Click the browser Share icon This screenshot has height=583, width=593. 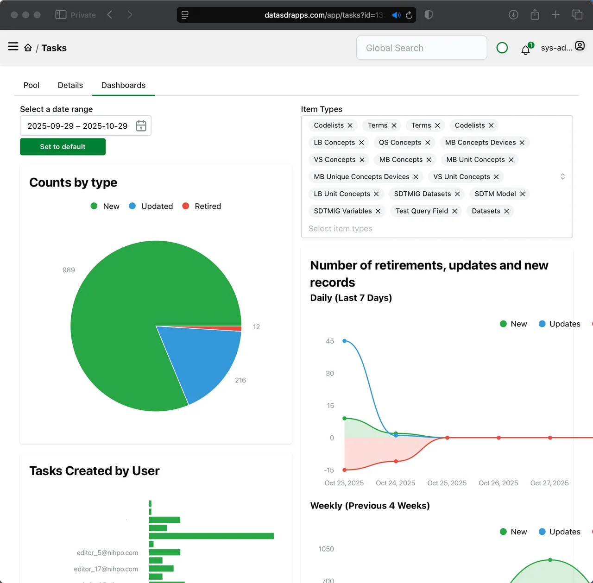(x=535, y=14)
